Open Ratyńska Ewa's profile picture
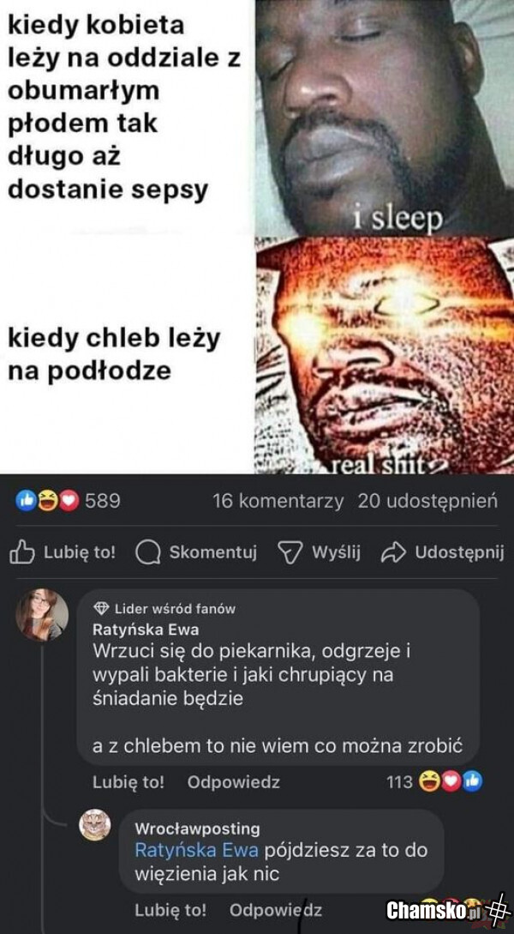This screenshot has height=934, width=514. (x=41, y=614)
